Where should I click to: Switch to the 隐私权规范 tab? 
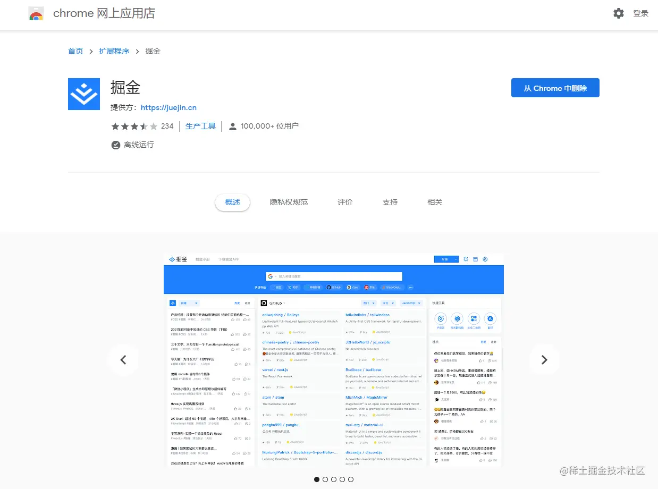[x=289, y=202]
